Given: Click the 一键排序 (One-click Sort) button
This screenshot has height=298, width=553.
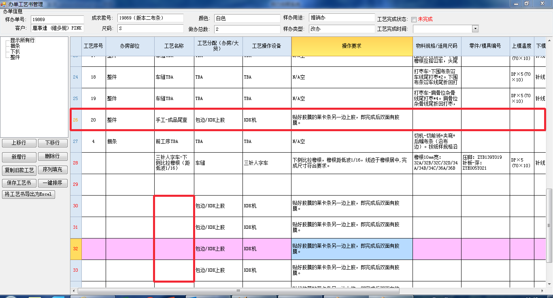Looking at the screenshot, I should [53, 183].
